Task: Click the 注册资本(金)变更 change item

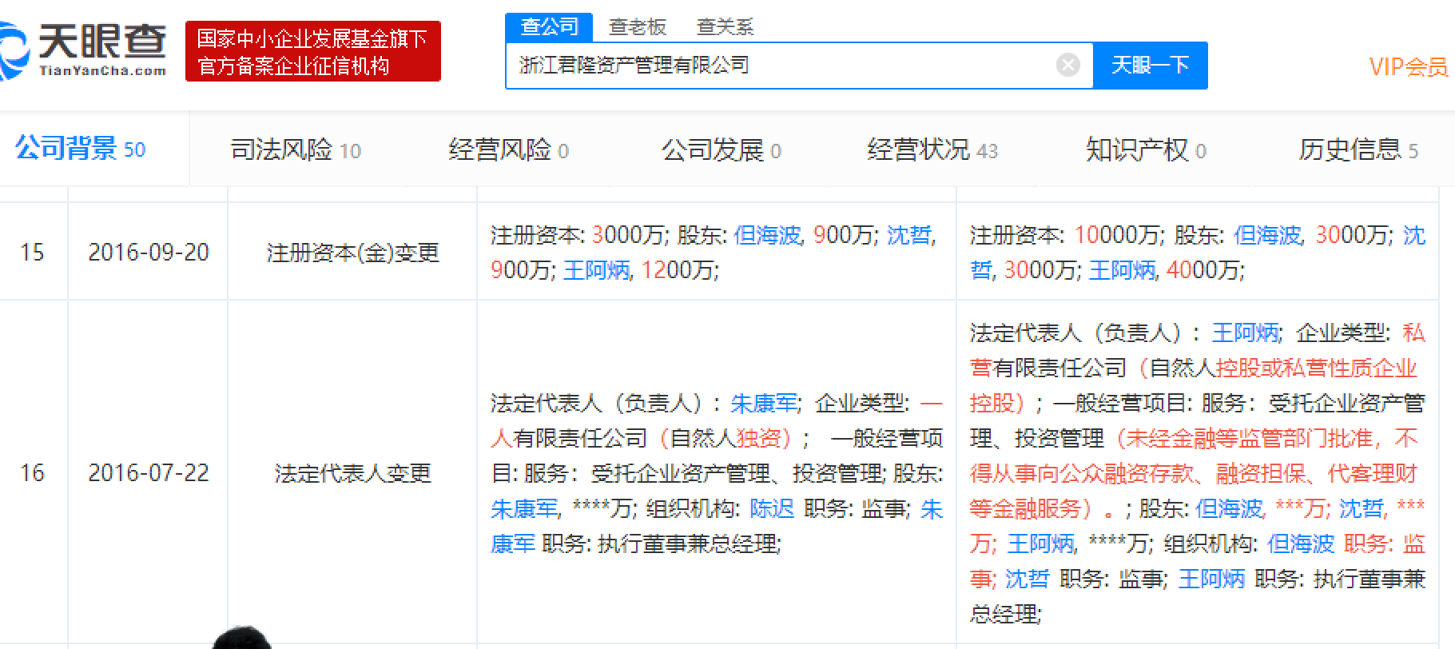Action: (352, 253)
